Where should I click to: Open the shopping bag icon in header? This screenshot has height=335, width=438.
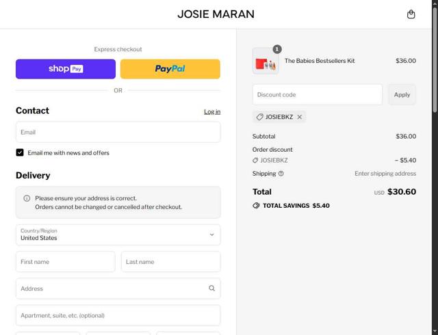click(x=411, y=14)
